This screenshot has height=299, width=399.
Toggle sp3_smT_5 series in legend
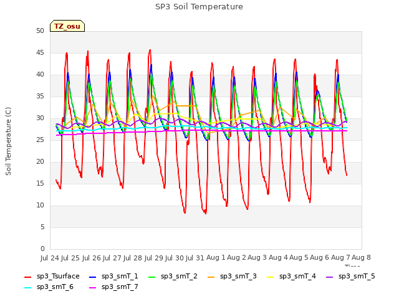pos(350,277)
